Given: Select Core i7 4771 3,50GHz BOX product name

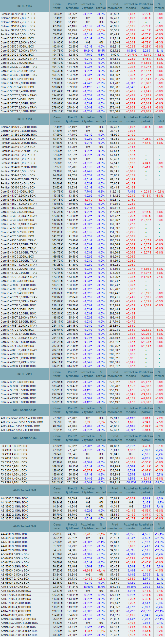Looking at the screenshot, I should coord(17,346).
